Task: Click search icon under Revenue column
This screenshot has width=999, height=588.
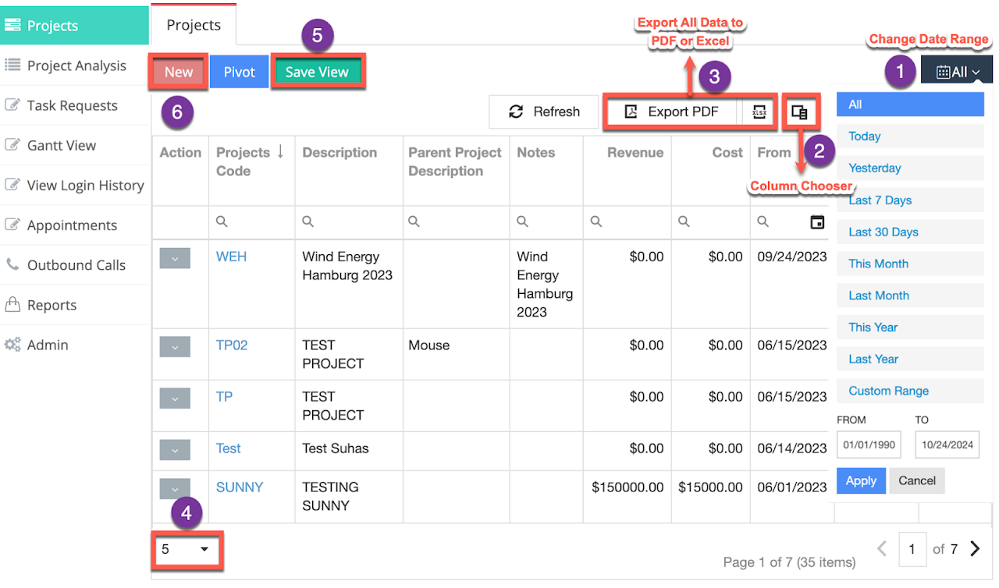Action: tap(596, 222)
